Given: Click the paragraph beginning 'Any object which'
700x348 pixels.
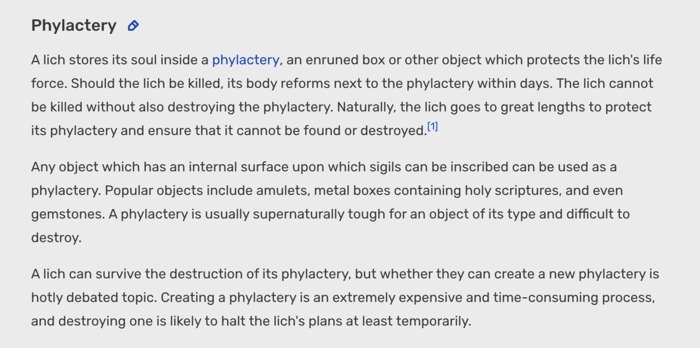Looking at the screenshot, I should (330, 202).
